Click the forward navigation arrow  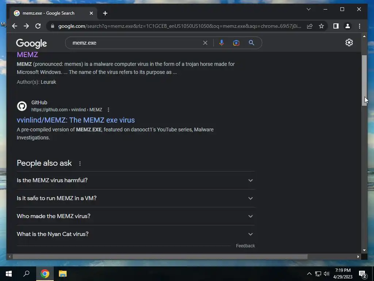coord(26,26)
